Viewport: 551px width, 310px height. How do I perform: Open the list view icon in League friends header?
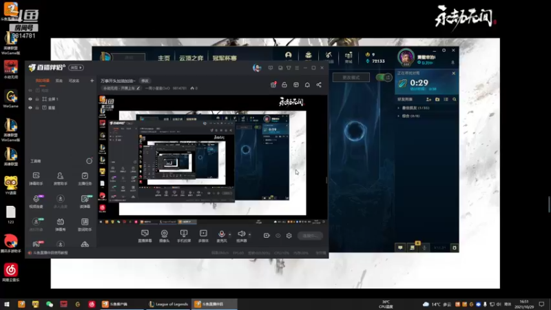click(x=446, y=99)
